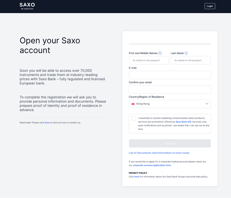The image size is (231, 198).
Task: Open list of documents to have ready
Action: point(159,153)
